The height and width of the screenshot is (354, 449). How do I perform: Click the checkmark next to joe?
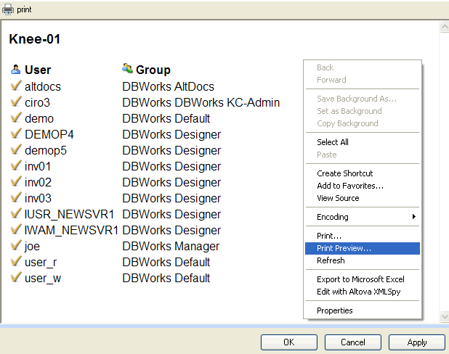tap(16, 246)
